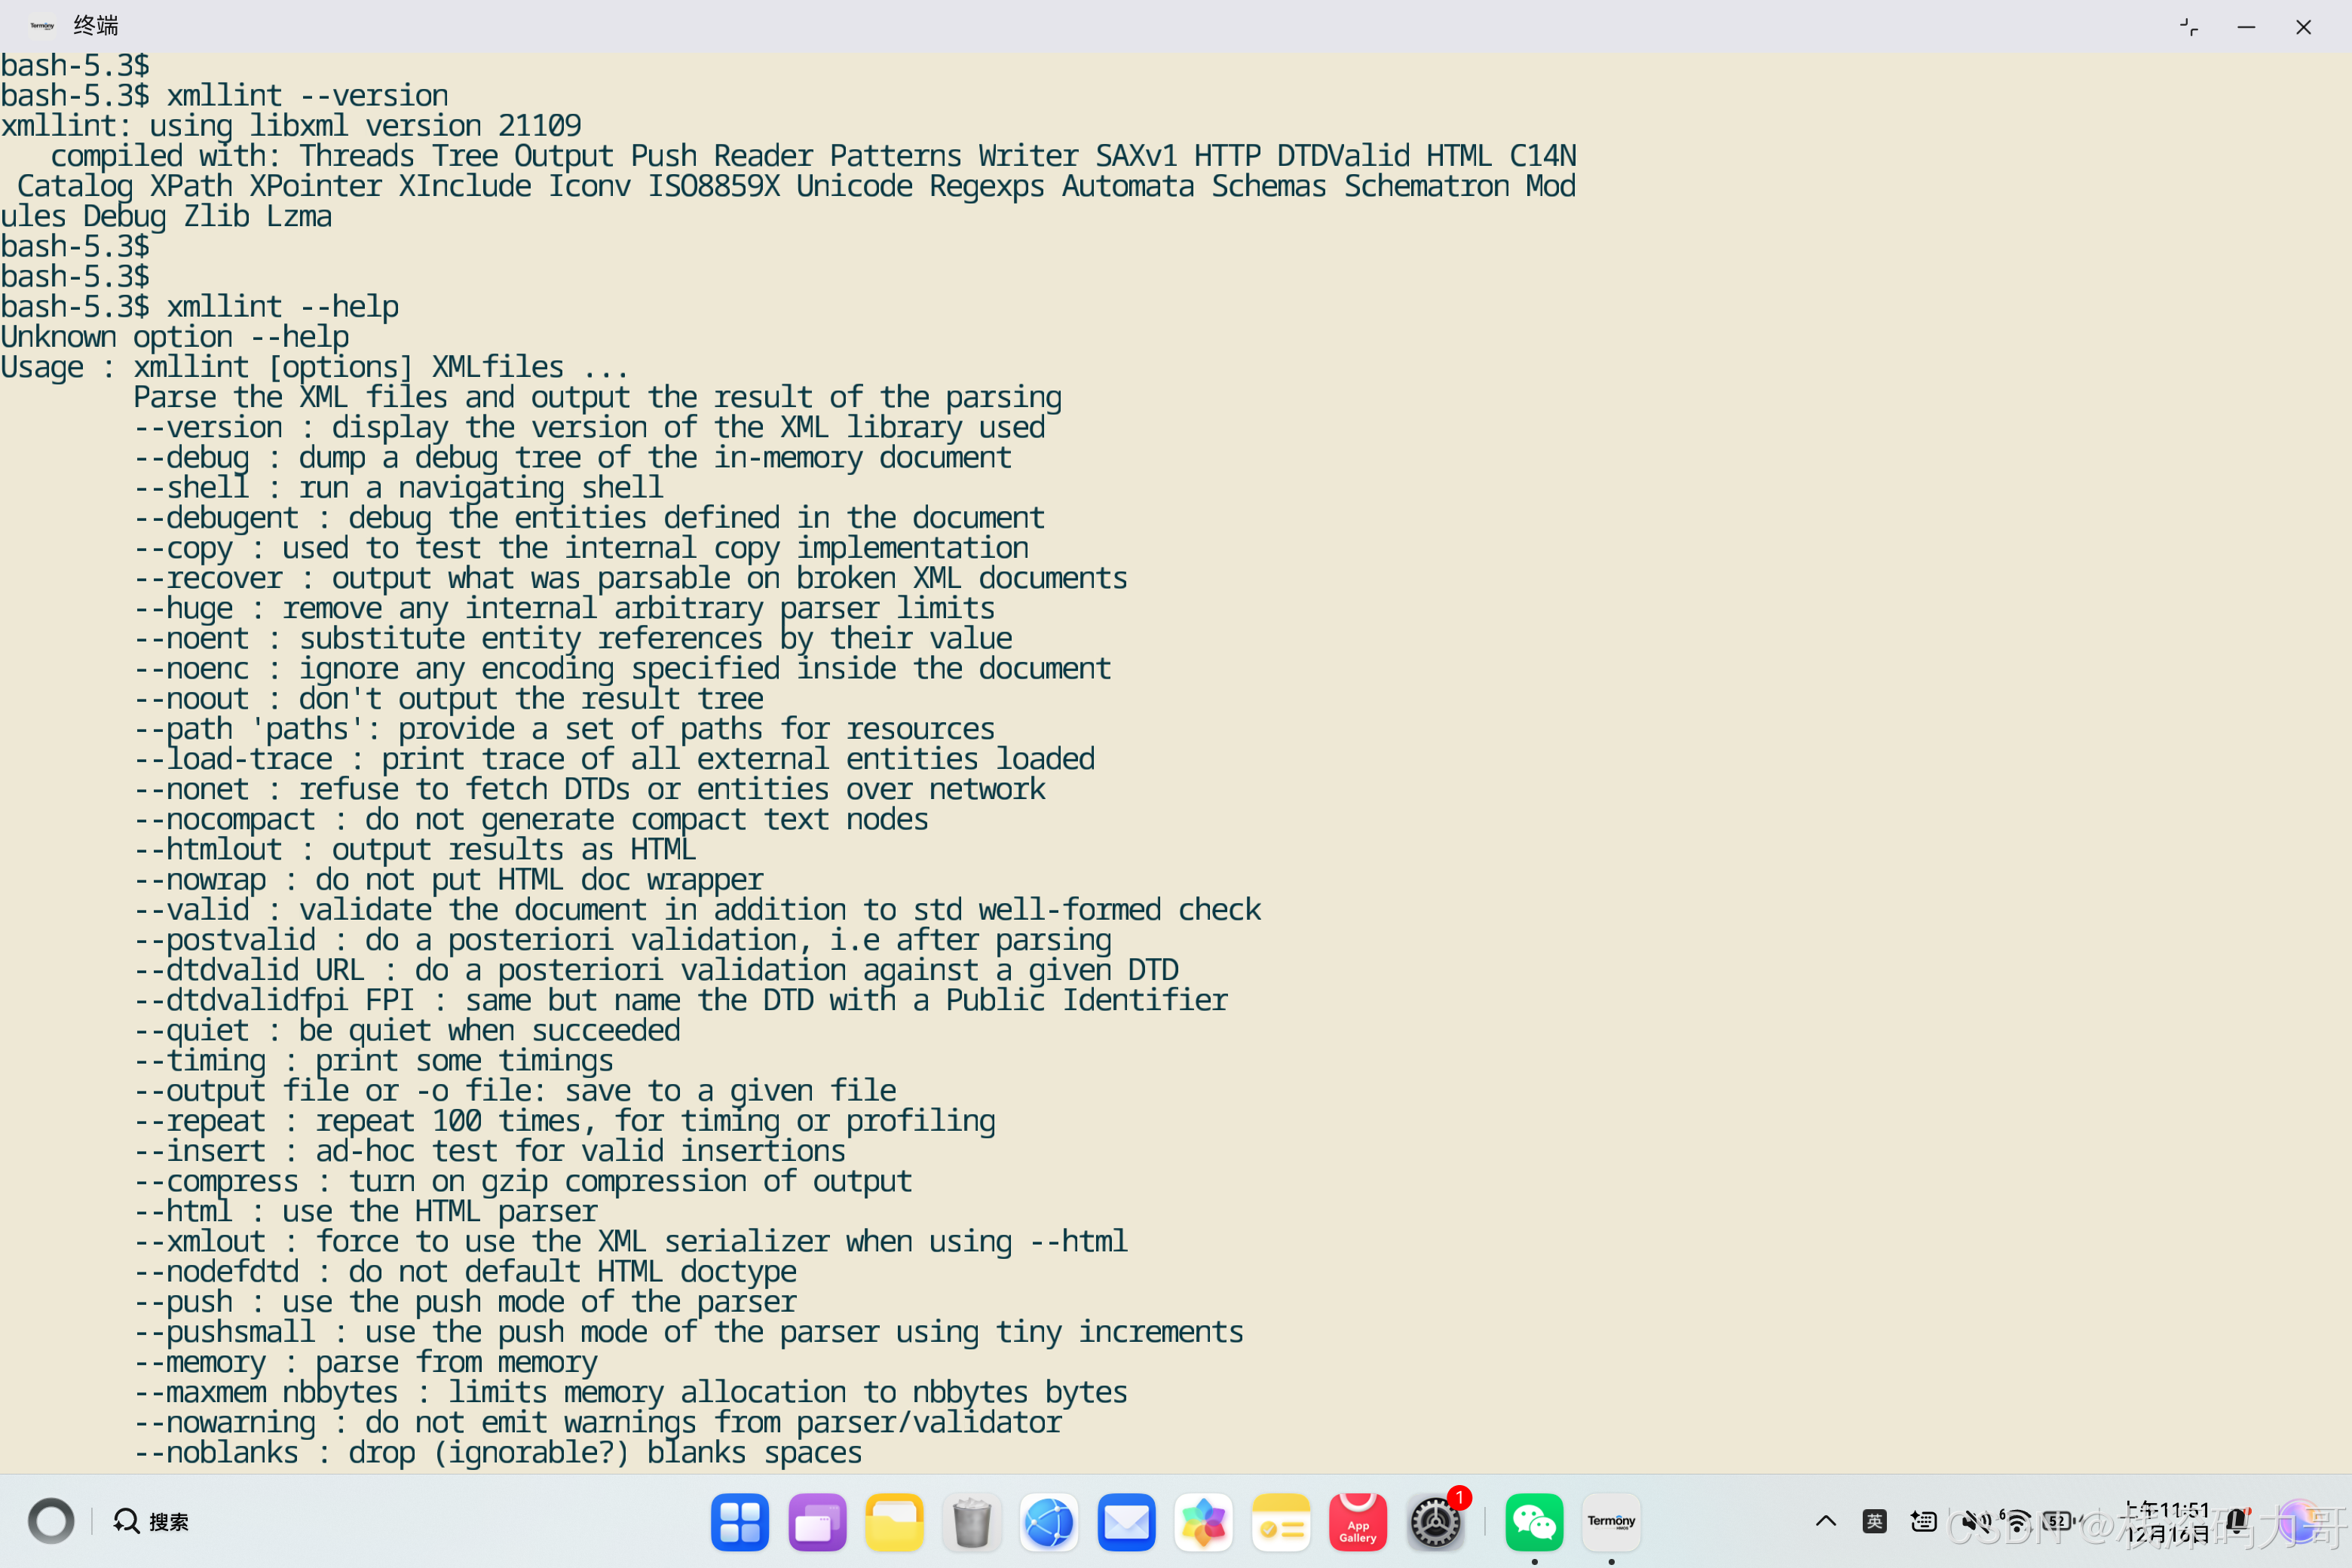The height and width of the screenshot is (1568, 2352).
Task: Open the App Gallery store
Action: [x=1358, y=1521]
